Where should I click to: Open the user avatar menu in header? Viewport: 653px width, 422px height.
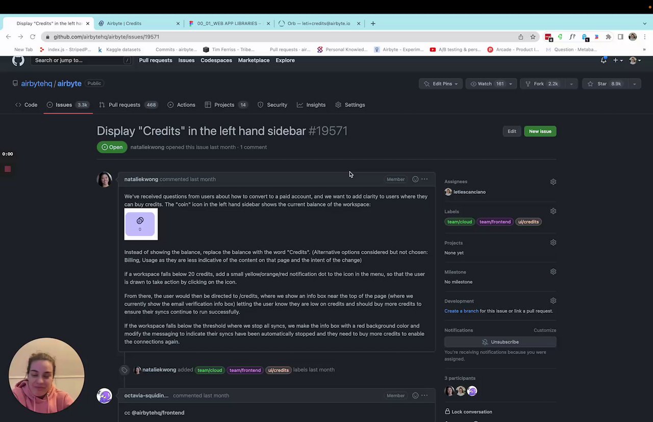pyautogui.click(x=635, y=60)
